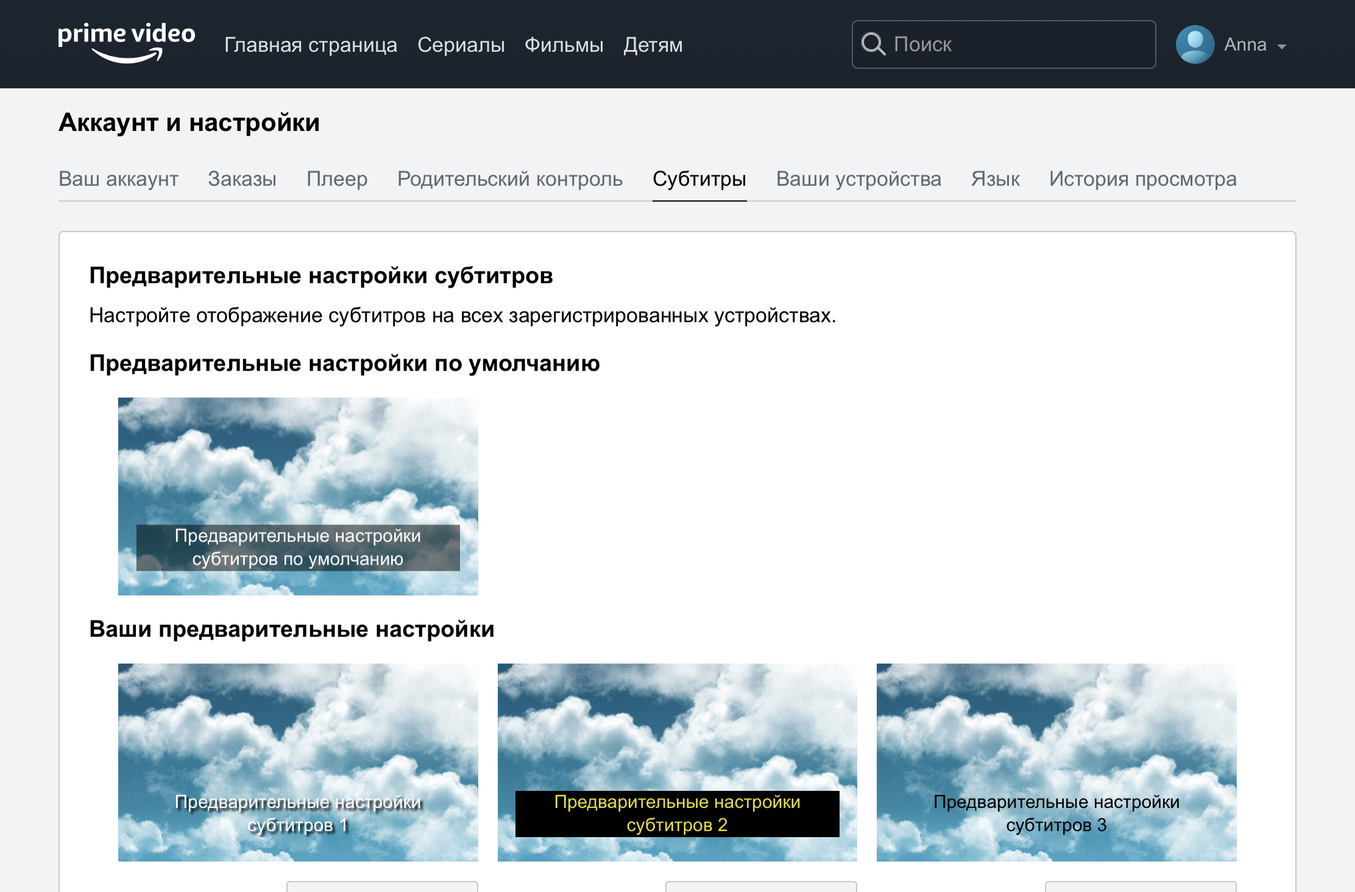Open the Заказы tab

coord(242,179)
